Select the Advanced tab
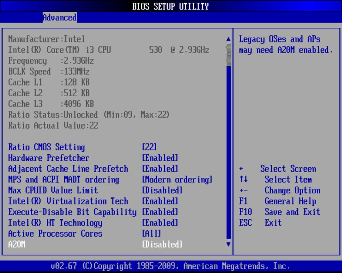Image resolution: width=342 pixels, height=273 pixels. [59, 17]
